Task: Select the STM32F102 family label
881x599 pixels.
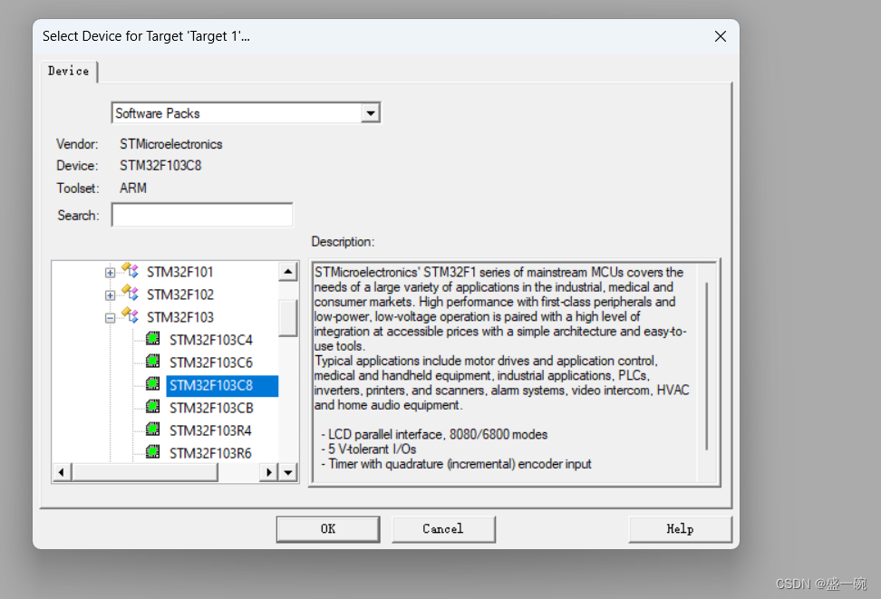Action: coord(180,295)
